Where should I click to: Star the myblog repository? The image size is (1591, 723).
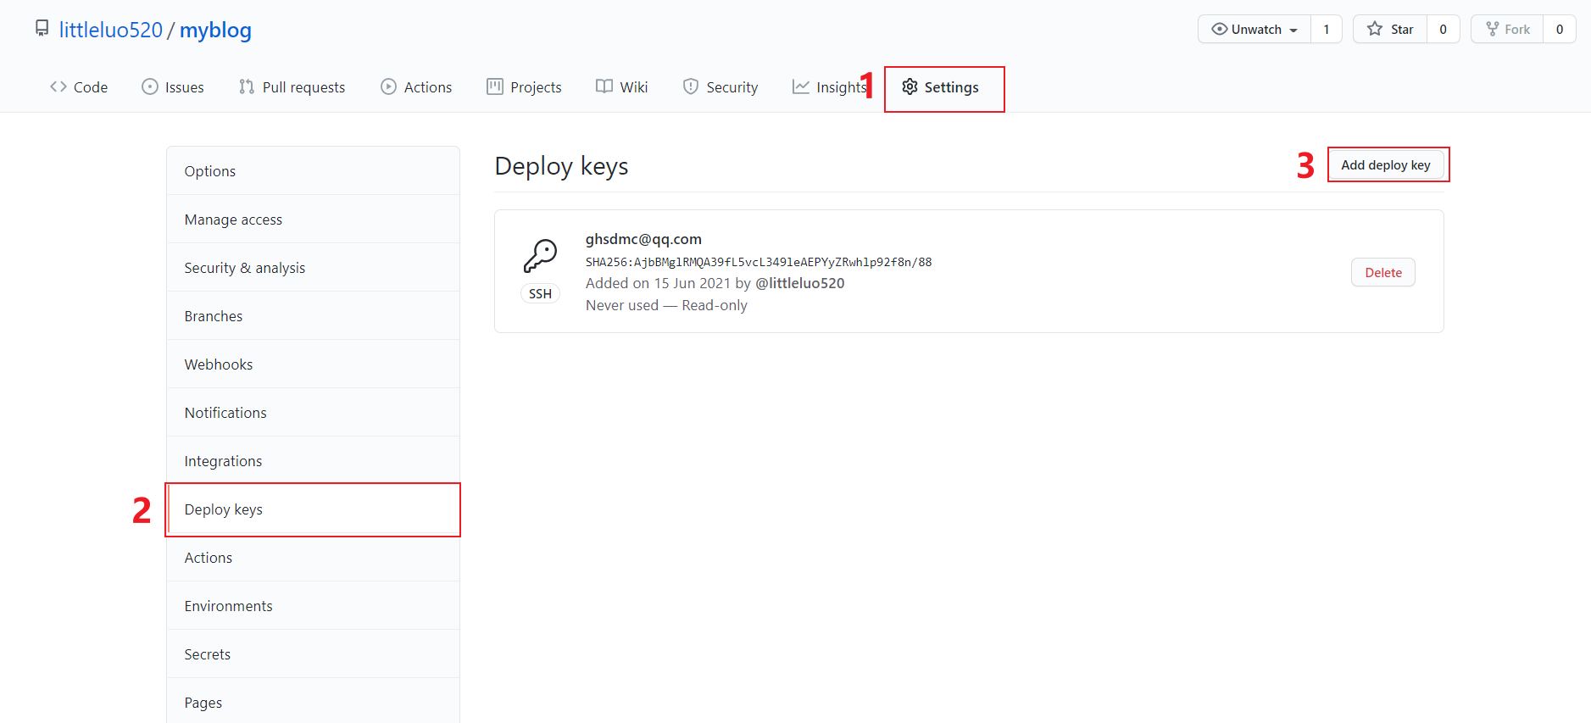[x=1390, y=29]
